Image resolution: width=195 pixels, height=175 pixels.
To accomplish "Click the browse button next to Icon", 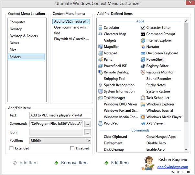I will [88, 132].
